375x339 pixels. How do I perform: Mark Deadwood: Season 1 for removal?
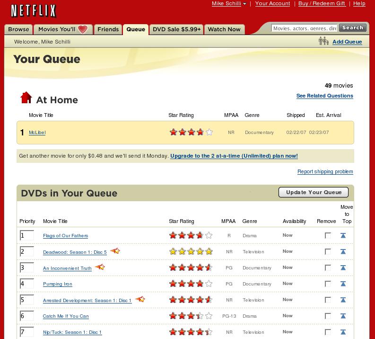click(x=328, y=251)
